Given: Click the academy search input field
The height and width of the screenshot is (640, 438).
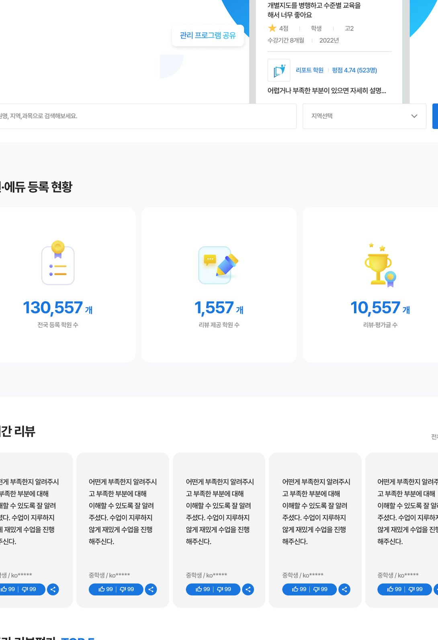Looking at the screenshot, I should 148,116.
